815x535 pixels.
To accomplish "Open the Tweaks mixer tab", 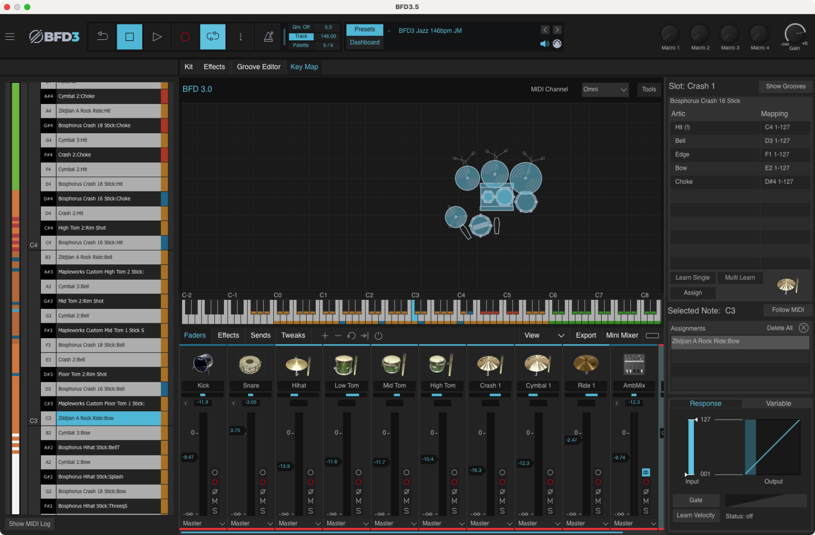I will (x=293, y=335).
